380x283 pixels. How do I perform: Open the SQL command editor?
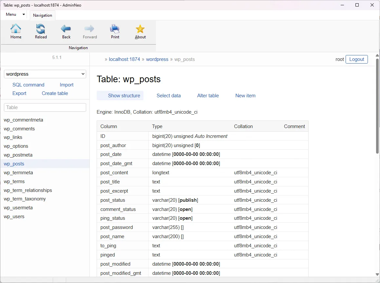[28, 85]
